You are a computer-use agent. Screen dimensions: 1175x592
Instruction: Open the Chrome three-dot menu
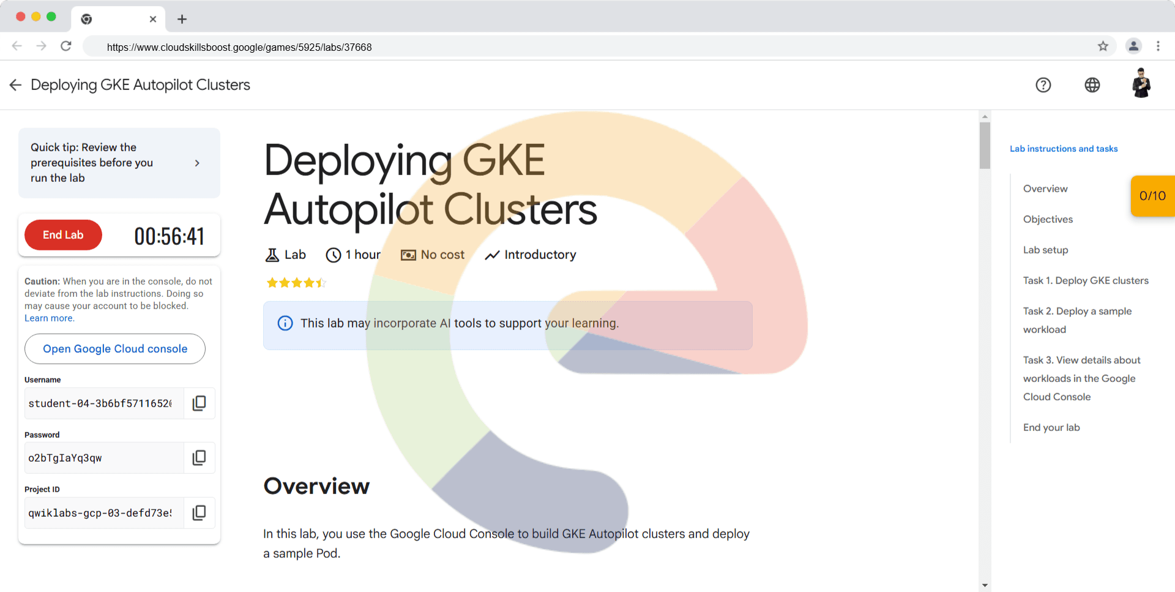(1158, 47)
